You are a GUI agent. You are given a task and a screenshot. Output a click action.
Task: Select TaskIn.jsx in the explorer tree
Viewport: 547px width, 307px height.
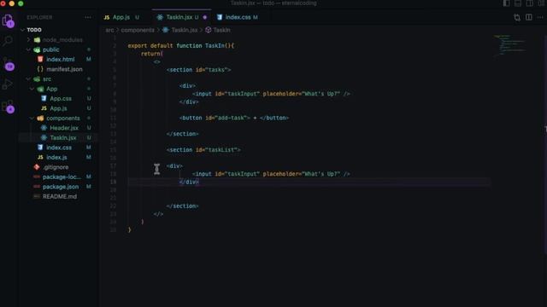(62, 137)
